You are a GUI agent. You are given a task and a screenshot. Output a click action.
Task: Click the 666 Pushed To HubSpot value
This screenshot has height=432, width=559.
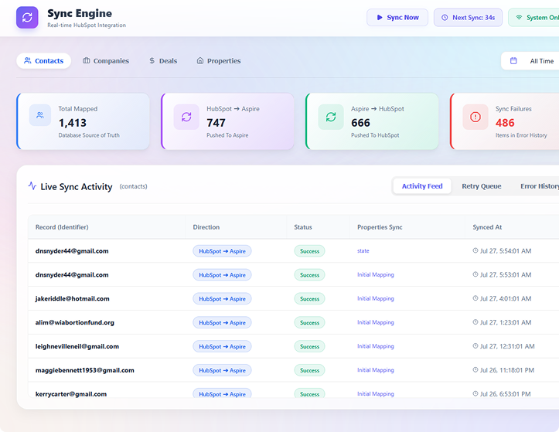(x=360, y=123)
